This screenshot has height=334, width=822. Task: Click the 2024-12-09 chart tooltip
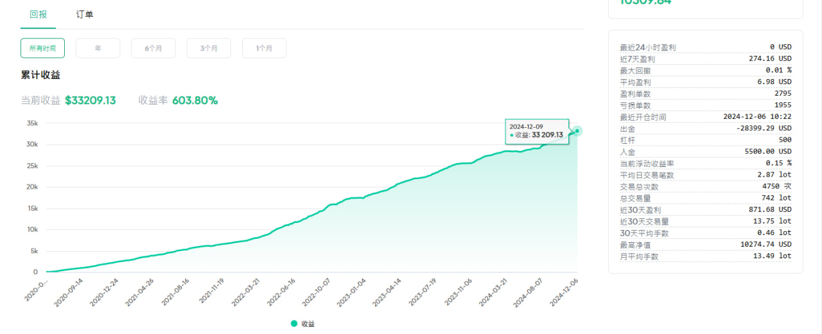pyautogui.click(x=536, y=130)
